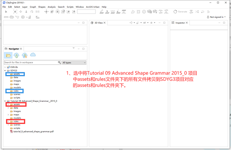Open the File menu
This screenshot has height=150, width=231.
(x=4, y=7)
